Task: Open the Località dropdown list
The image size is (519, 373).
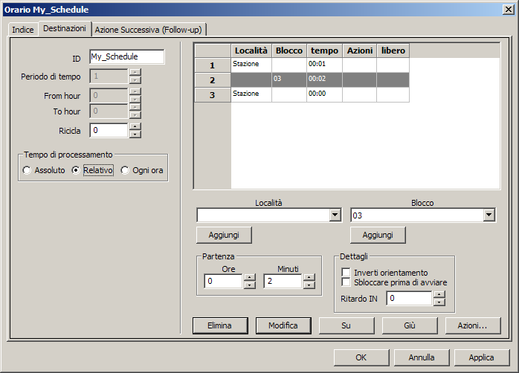Action: 334,215
